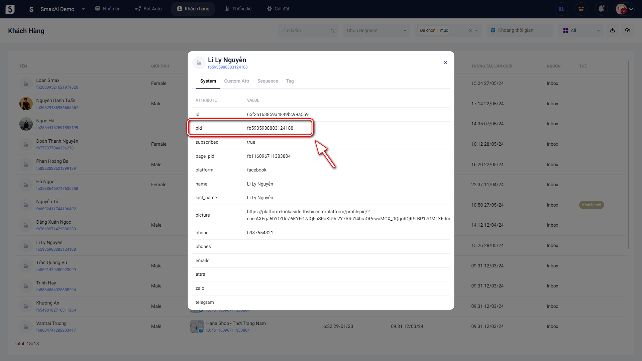
Task: Open the Thống kê menu
Action: pyautogui.click(x=238, y=9)
